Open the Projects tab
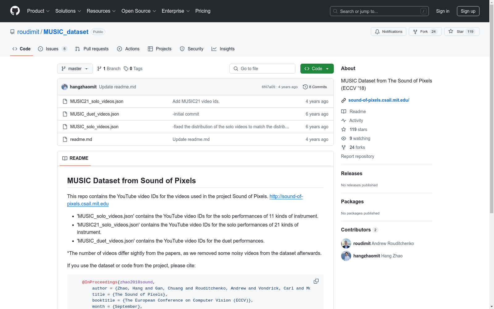The width and height of the screenshot is (494, 309). [x=160, y=49]
